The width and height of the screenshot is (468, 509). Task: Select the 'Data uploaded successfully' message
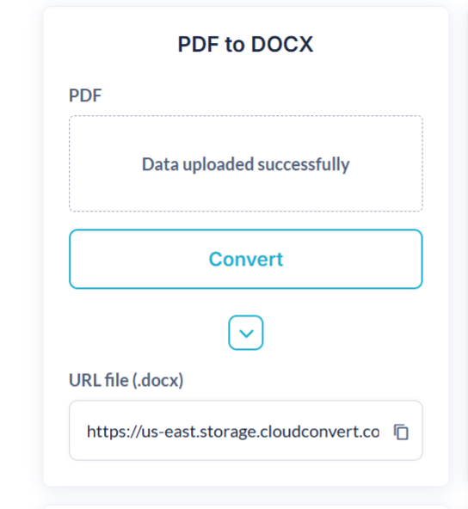[x=246, y=164]
